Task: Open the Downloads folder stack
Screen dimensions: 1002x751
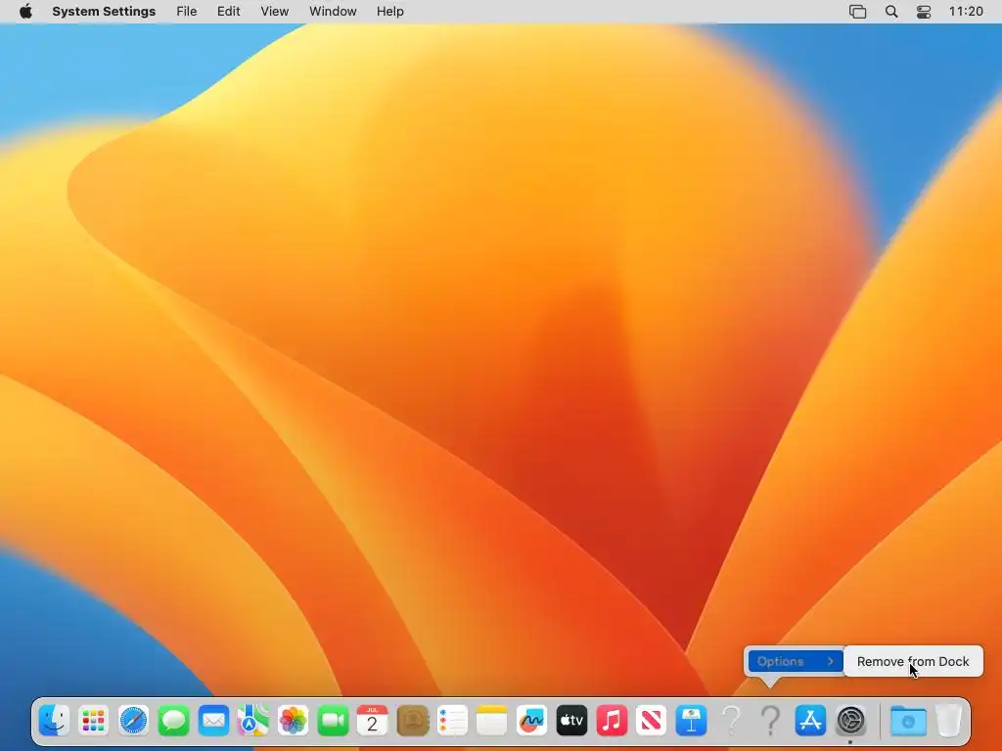Action: (908, 721)
